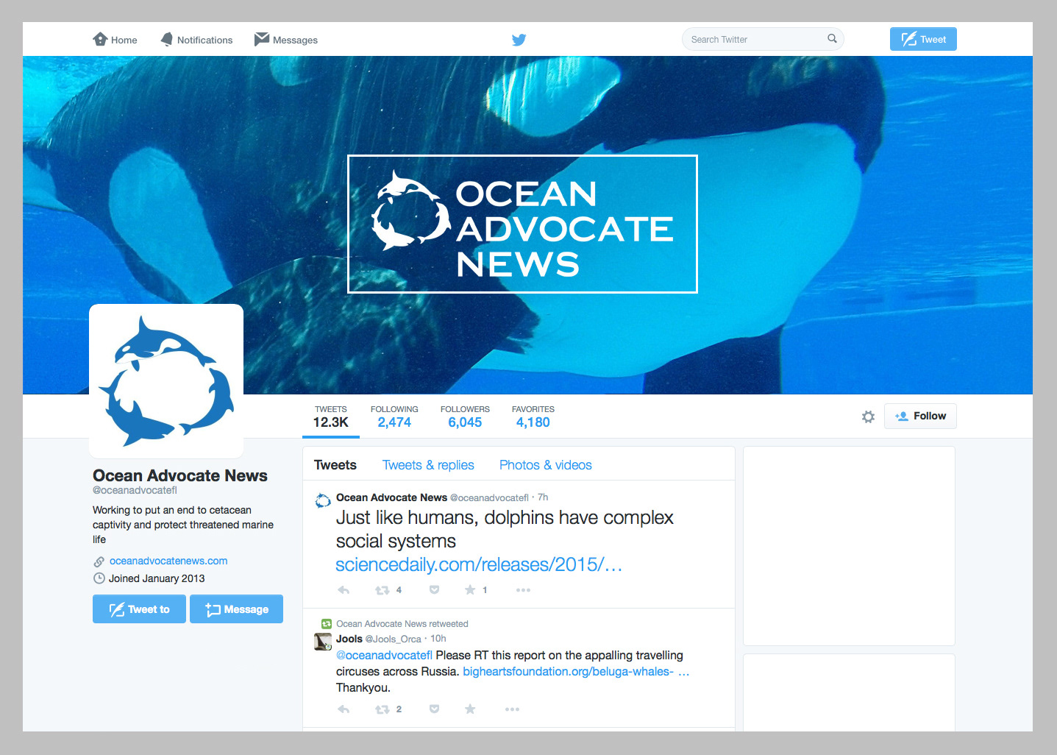Focus the Search Twitter field

[763, 39]
